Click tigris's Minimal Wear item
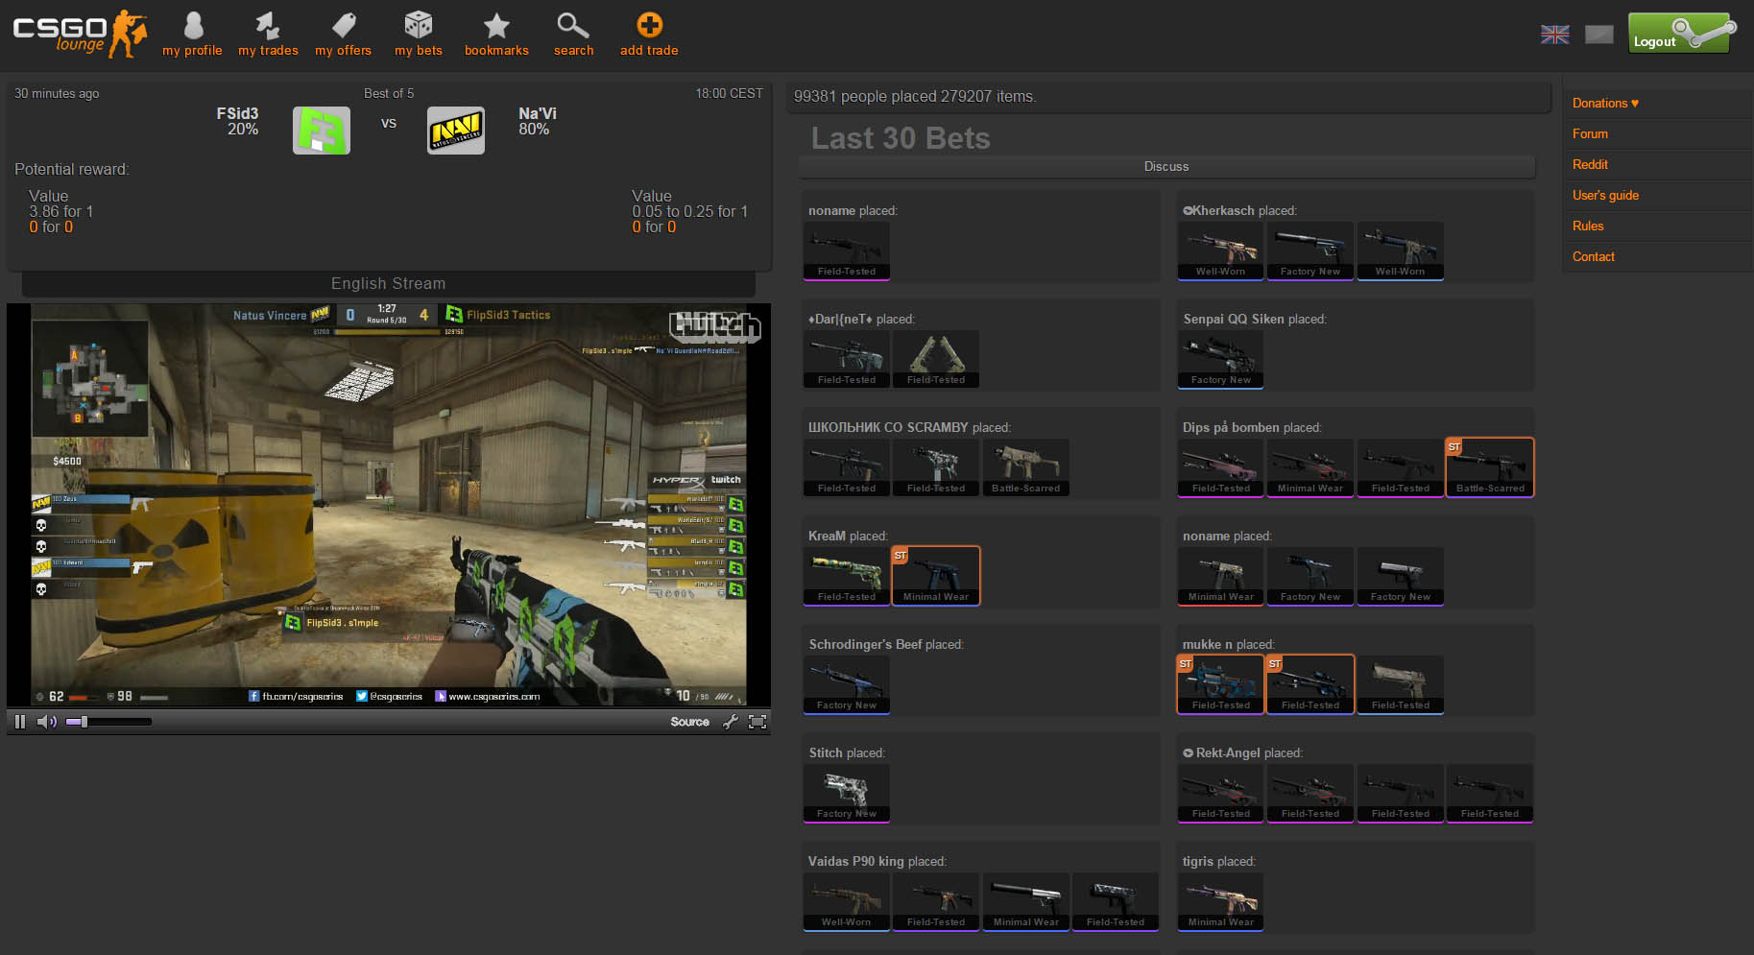This screenshot has height=955, width=1754. (1221, 901)
